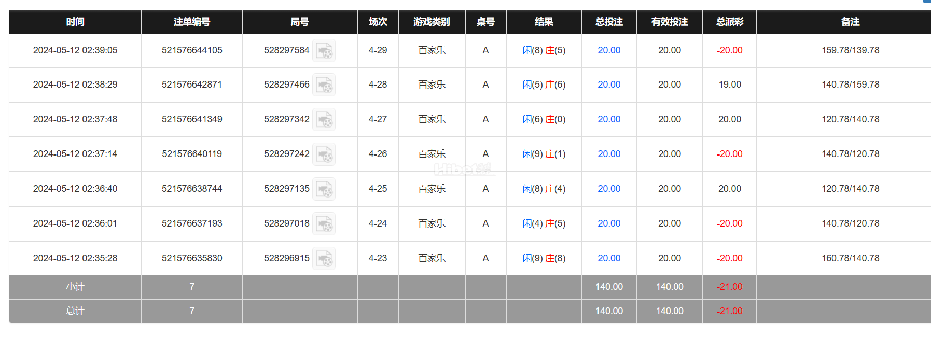The height and width of the screenshot is (338, 931).
Task: Select timestamp 2024-05-12 02:38:29
Action: point(75,84)
